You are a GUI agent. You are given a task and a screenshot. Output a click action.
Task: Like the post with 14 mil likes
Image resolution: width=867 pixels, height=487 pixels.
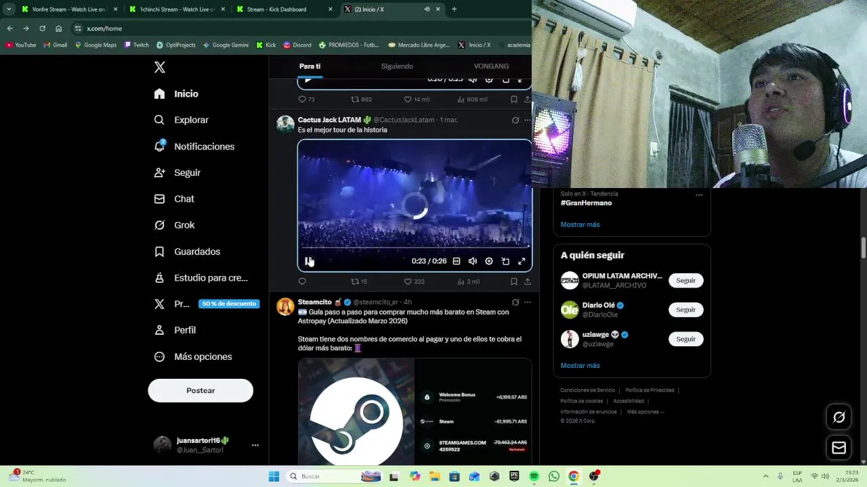tap(417, 99)
